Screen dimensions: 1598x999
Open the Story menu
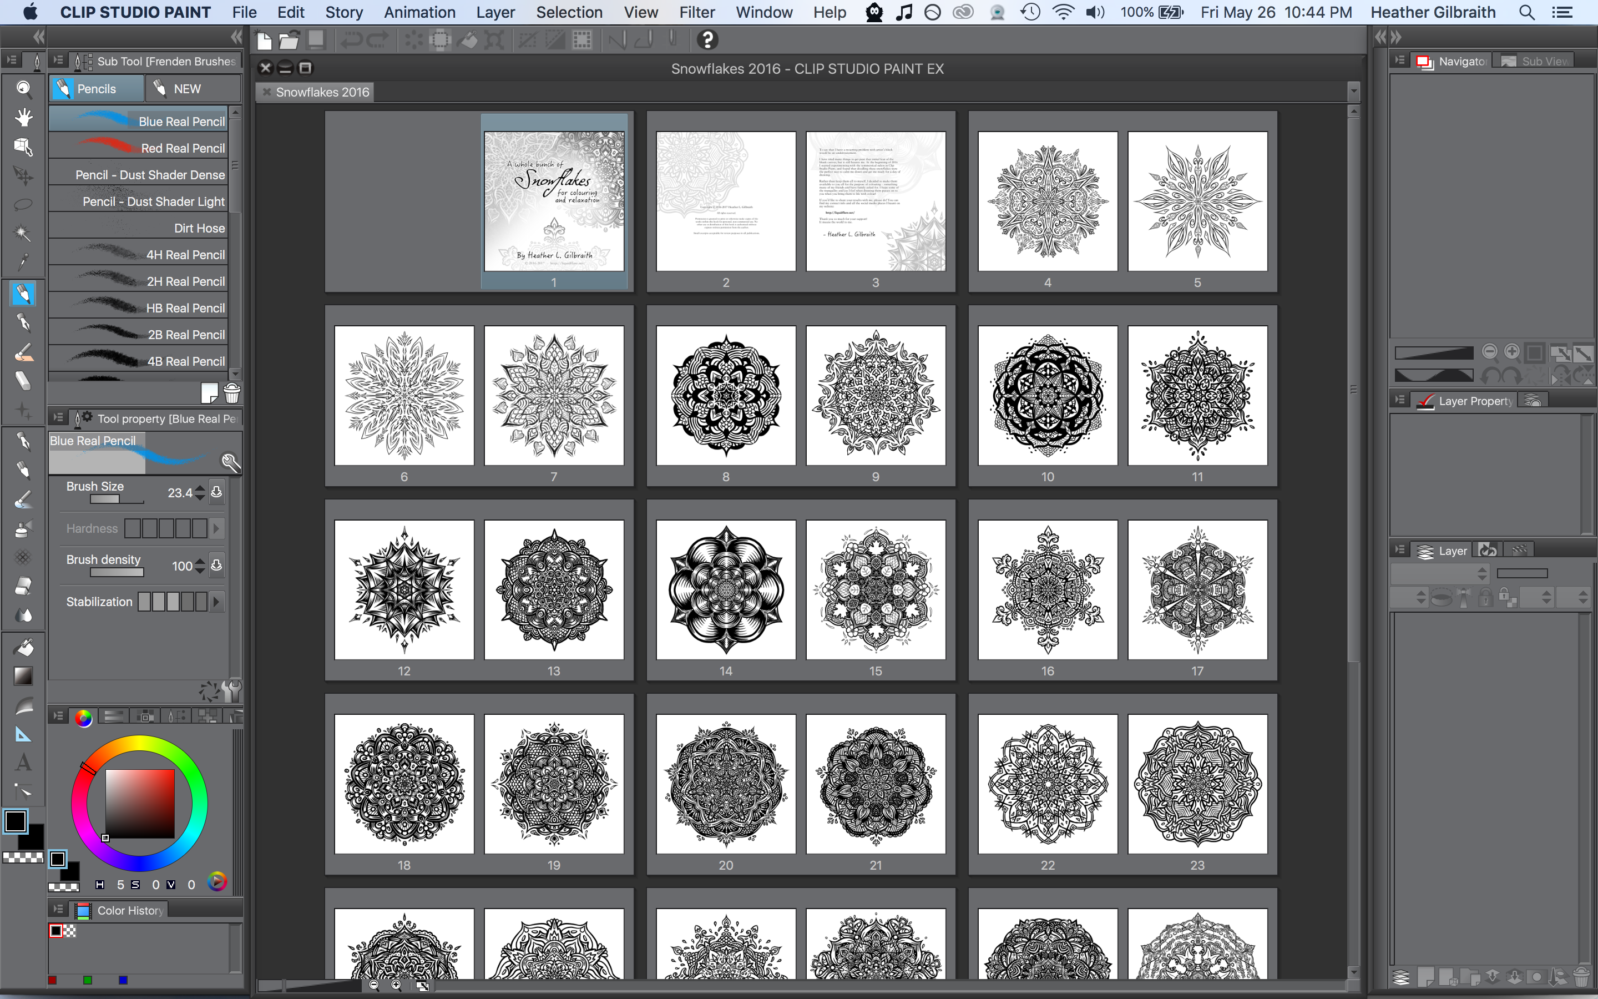pyautogui.click(x=344, y=12)
